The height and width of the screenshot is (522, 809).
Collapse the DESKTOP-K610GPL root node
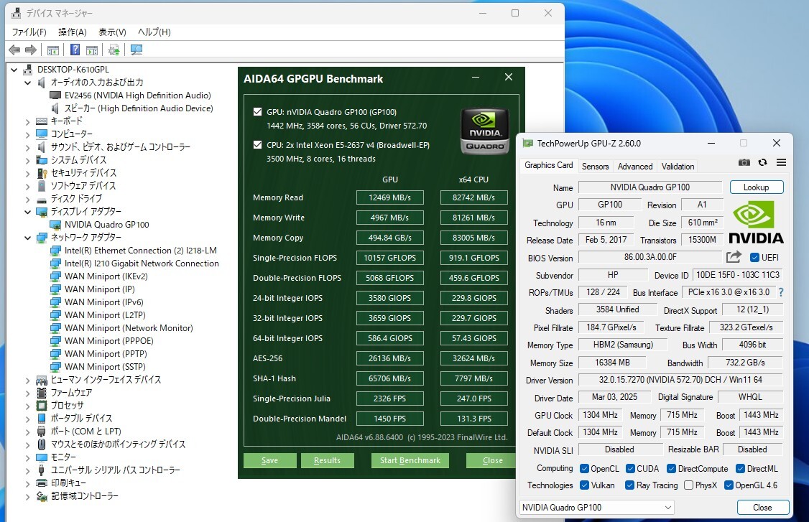pos(14,70)
